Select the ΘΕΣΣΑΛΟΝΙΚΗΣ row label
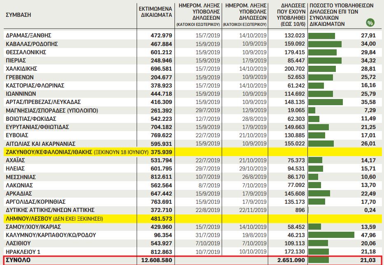384x265 pixels. point(26,52)
